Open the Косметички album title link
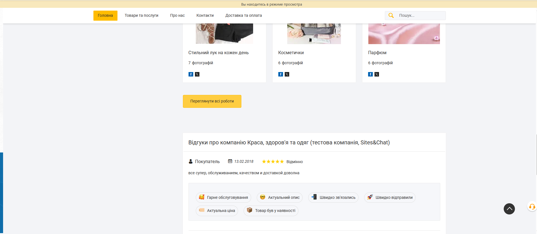This screenshot has height=234, width=537. point(291,53)
